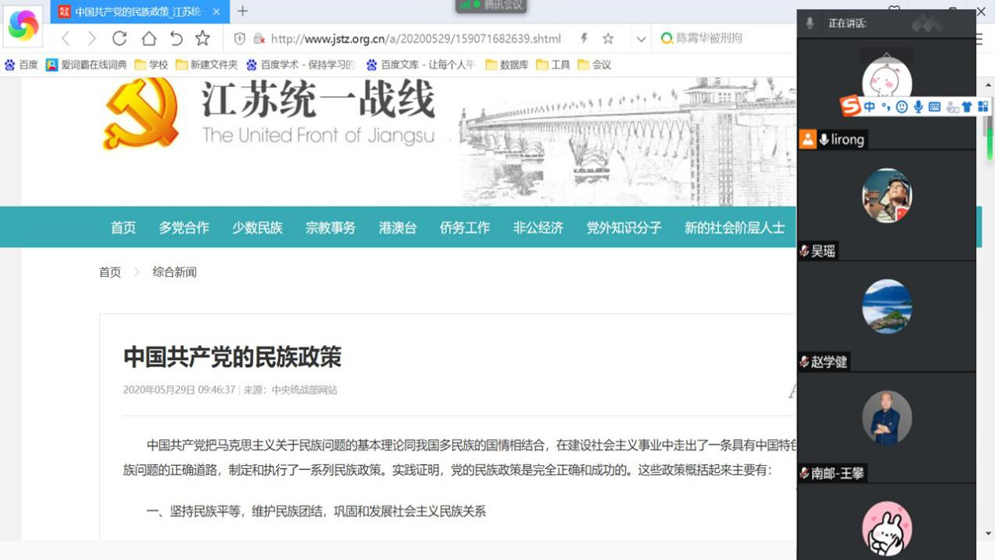The width and height of the screenshot is (995, 560).
Task: Open the 学校 bookmarks folder
Action: point(151,65)
